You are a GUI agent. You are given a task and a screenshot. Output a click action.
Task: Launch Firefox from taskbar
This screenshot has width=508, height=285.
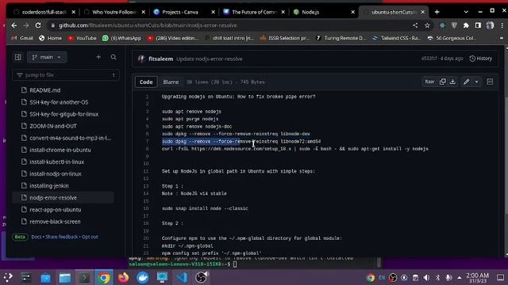point(123,278)
